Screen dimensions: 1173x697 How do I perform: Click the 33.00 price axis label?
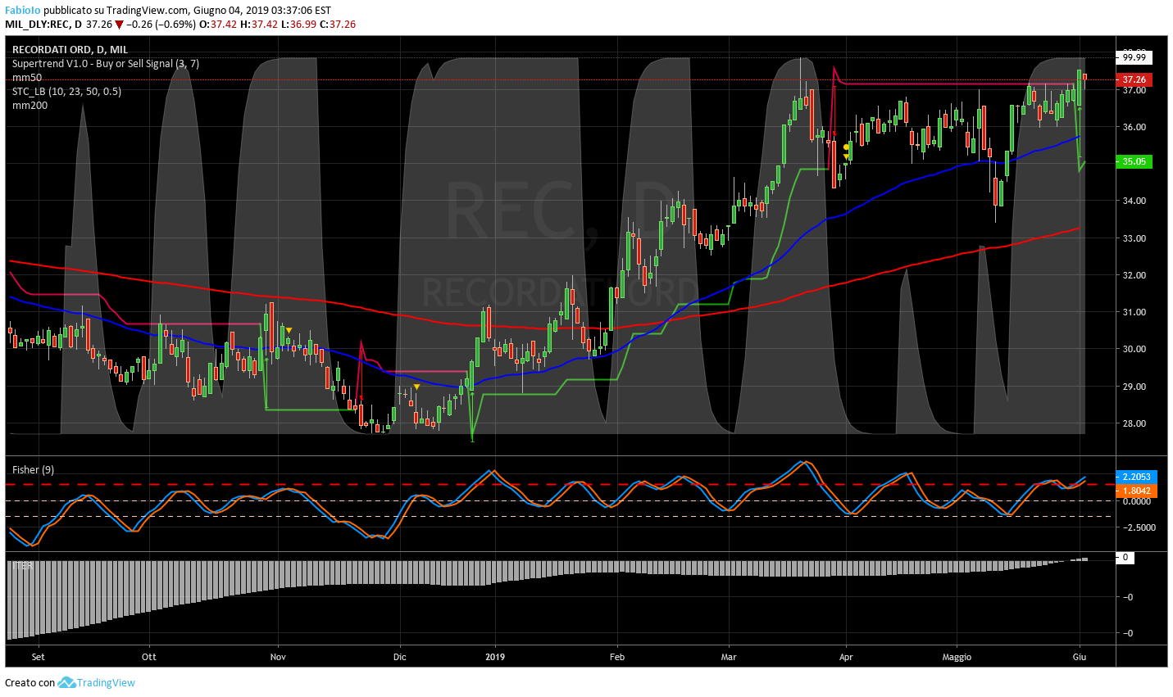(1134, 238)
